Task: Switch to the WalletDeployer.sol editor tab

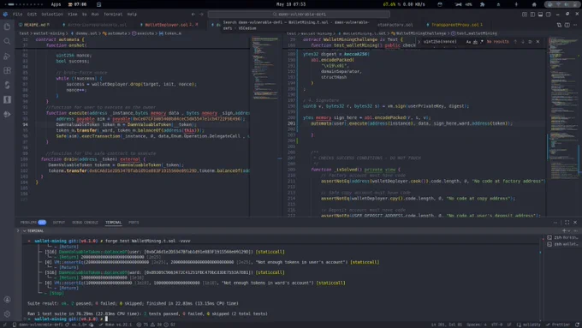Action: coord(169,25)
